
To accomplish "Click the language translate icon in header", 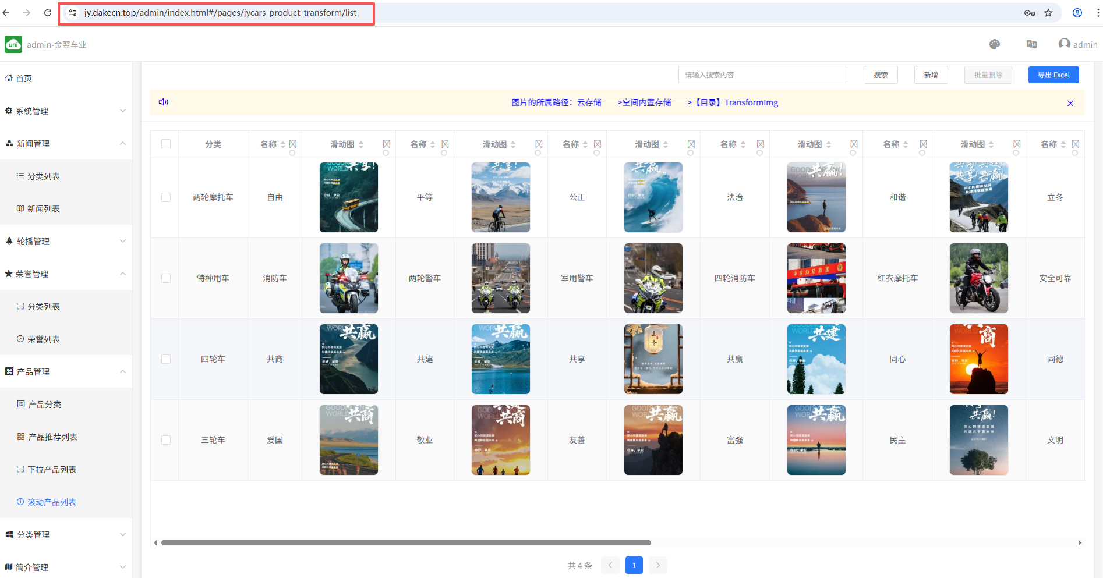I will (x=1032, y=44).
